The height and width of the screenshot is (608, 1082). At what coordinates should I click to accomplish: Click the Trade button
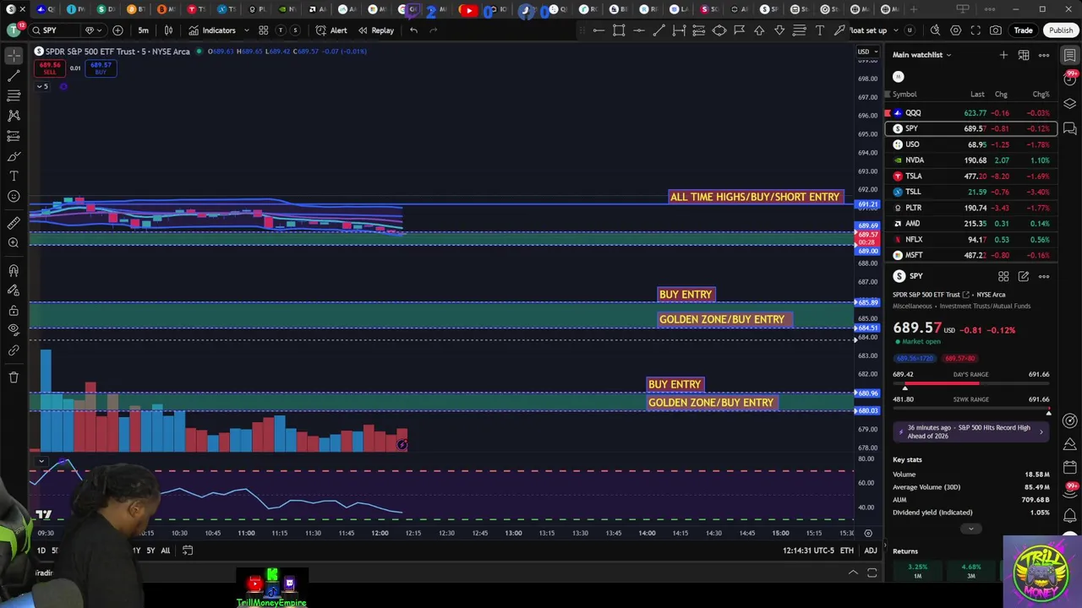click(1024, 30)
